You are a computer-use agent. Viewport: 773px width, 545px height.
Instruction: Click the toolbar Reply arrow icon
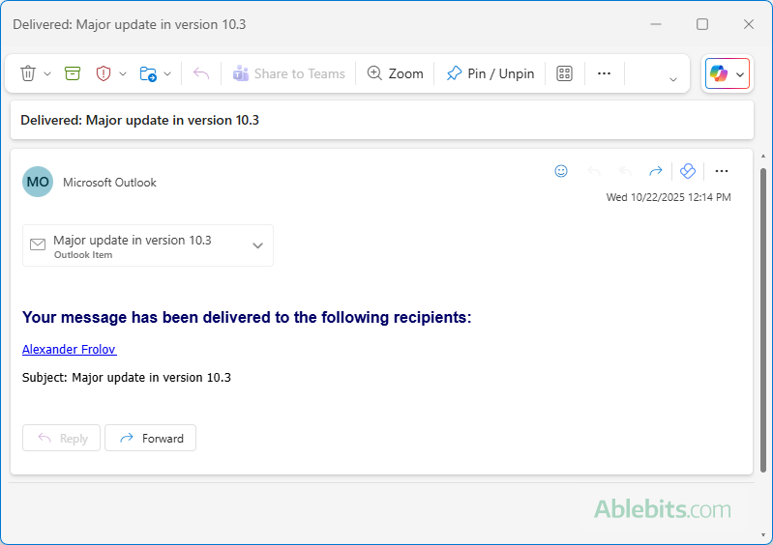(201, 73)
